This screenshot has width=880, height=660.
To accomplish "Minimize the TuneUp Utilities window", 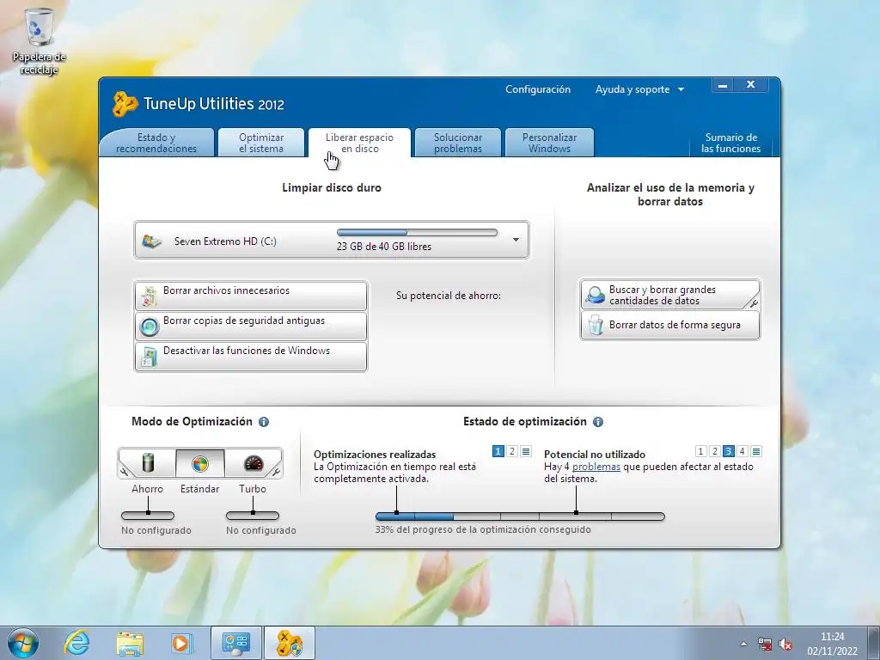I will tap(723, 85).
